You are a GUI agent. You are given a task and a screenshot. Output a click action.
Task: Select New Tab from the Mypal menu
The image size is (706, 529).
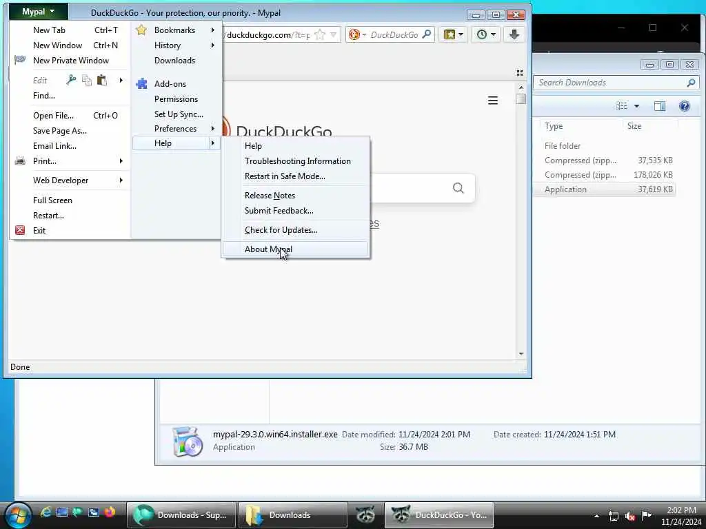(49, 30)
